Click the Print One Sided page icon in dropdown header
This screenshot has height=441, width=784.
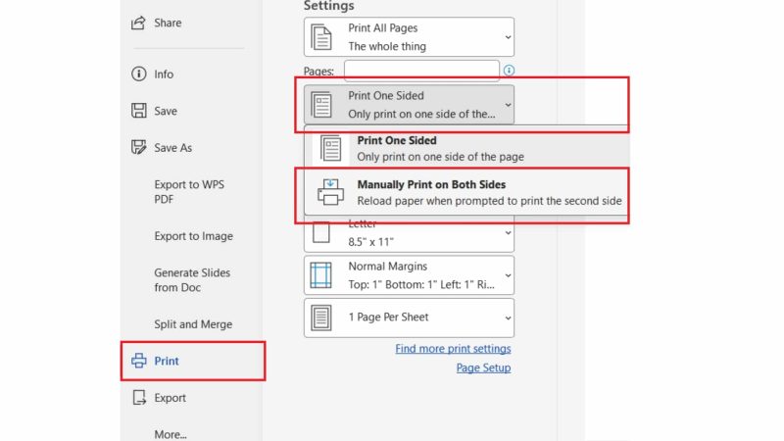coord(321,105)
